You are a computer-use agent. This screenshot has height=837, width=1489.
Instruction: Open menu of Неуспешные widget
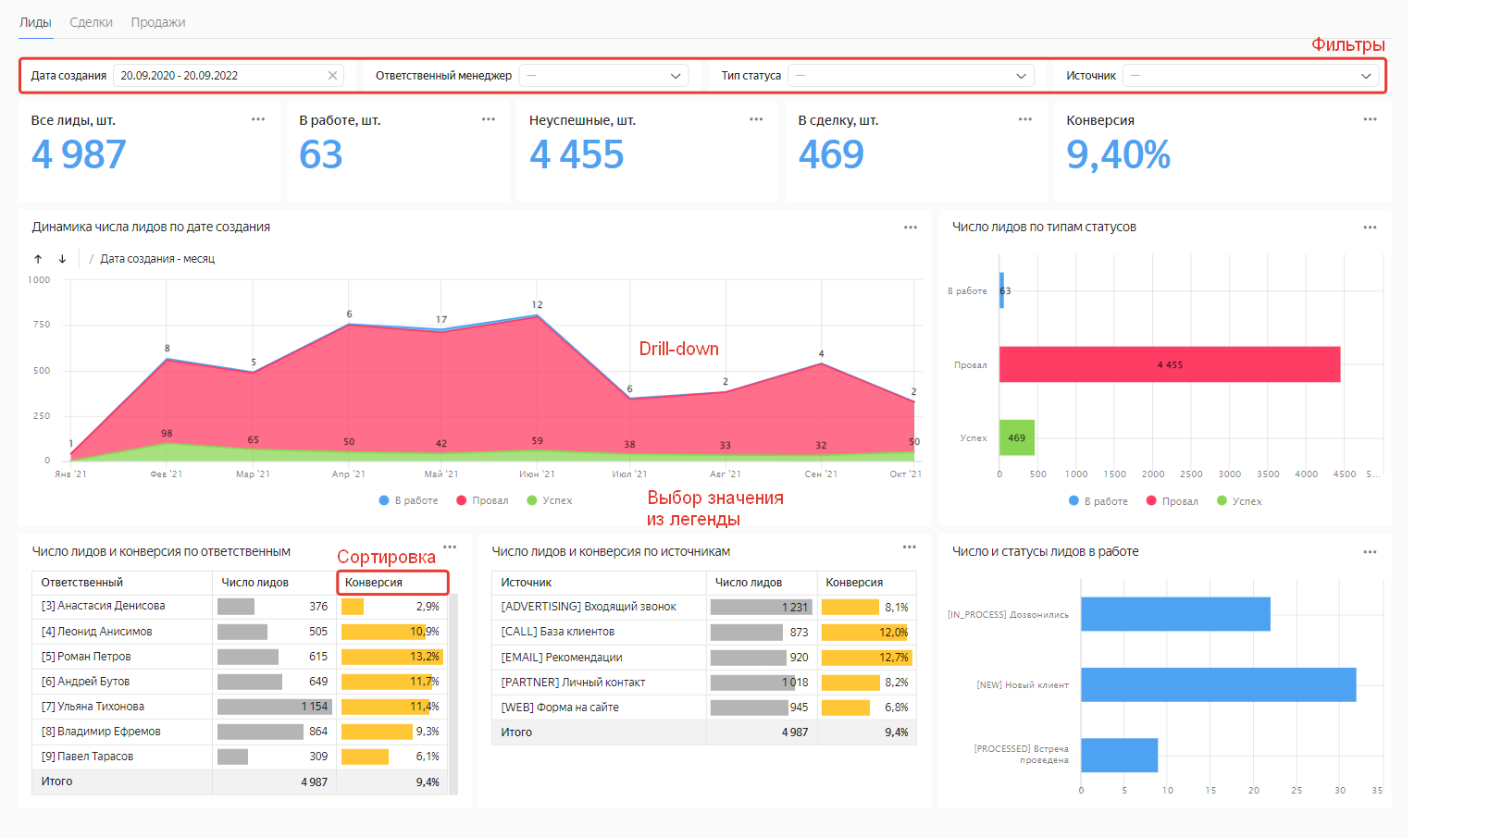click(756, 119)
